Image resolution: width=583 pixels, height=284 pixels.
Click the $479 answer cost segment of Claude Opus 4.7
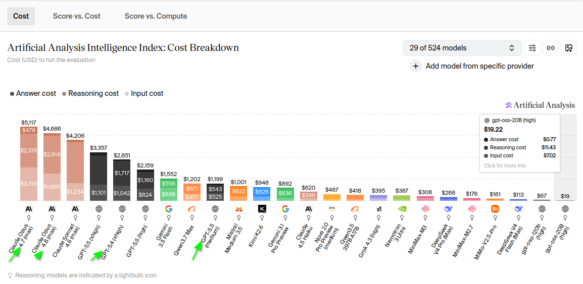(29, 130)
